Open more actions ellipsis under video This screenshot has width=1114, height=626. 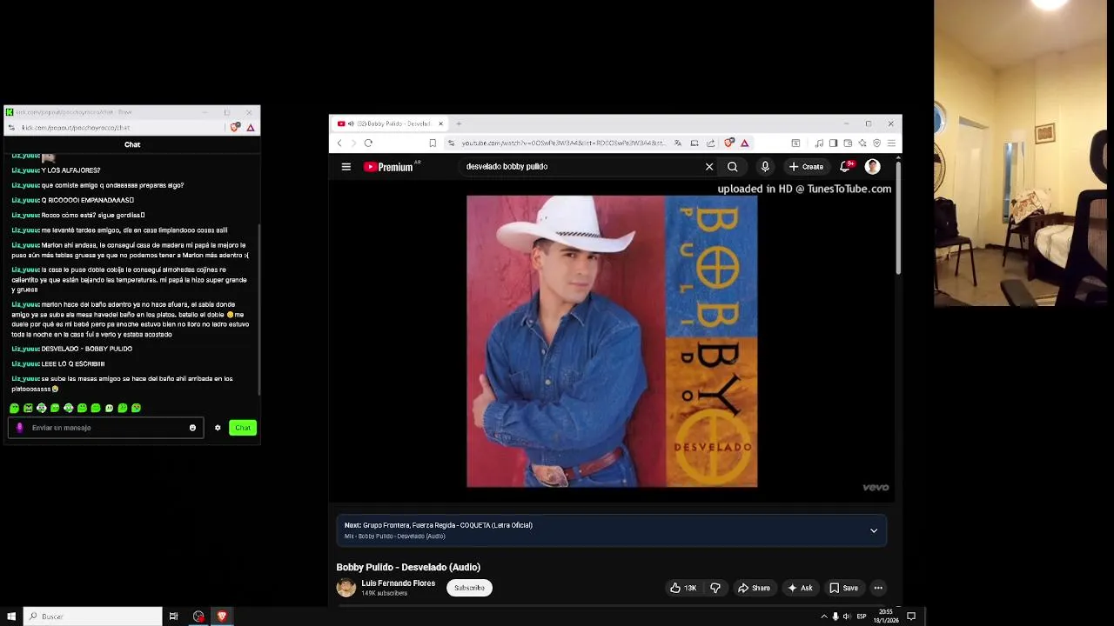[878, 588]
